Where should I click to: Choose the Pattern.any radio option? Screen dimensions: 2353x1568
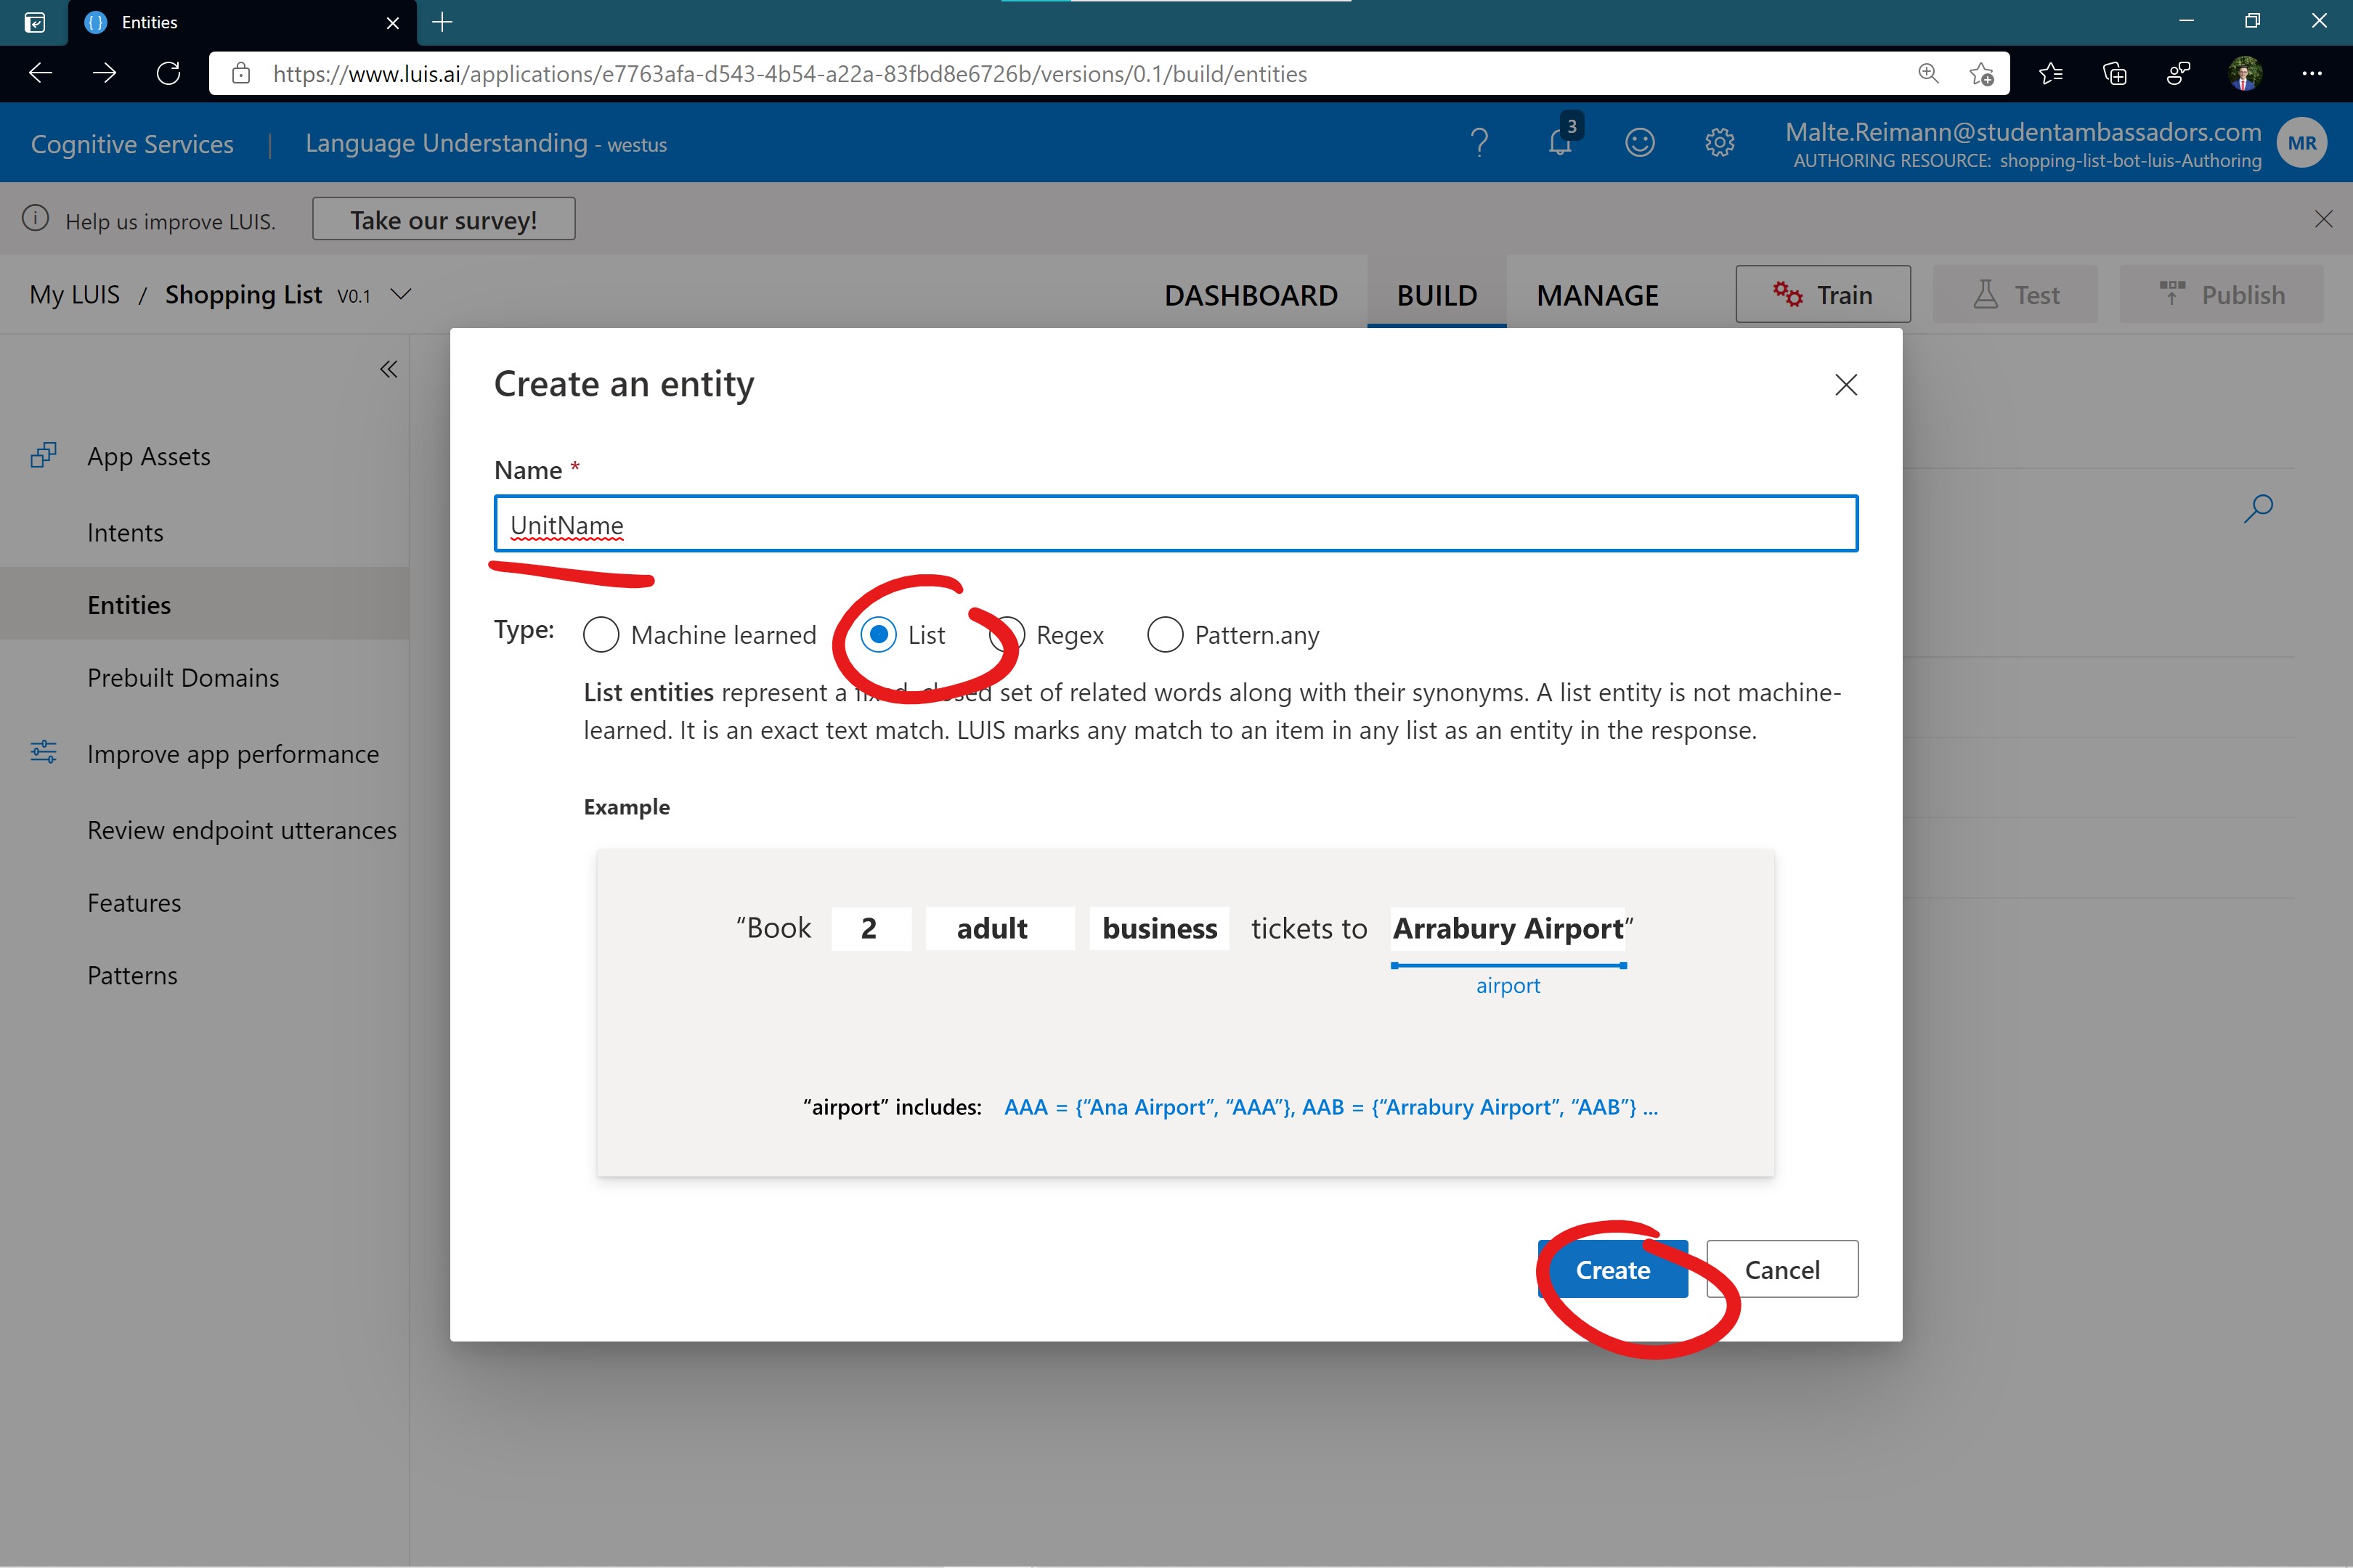tap(1164, 635)
